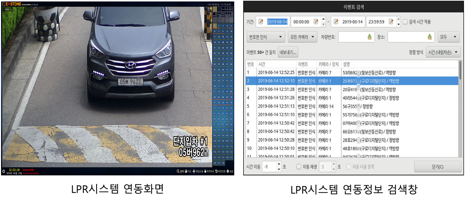This screenshot has height=203, width=465.
Task: Decrease the end time with the down stepper
Action: pos(398,24)
